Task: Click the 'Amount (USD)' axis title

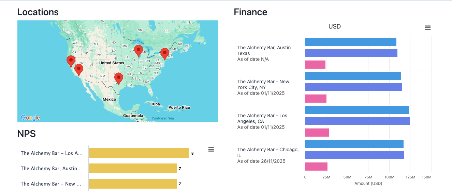Action: pyautogui.click(x=368, y=184)
